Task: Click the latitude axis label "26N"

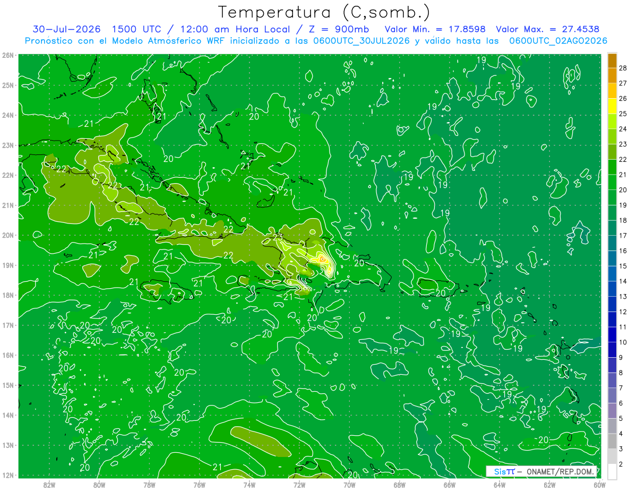Action: pos(8,55)
